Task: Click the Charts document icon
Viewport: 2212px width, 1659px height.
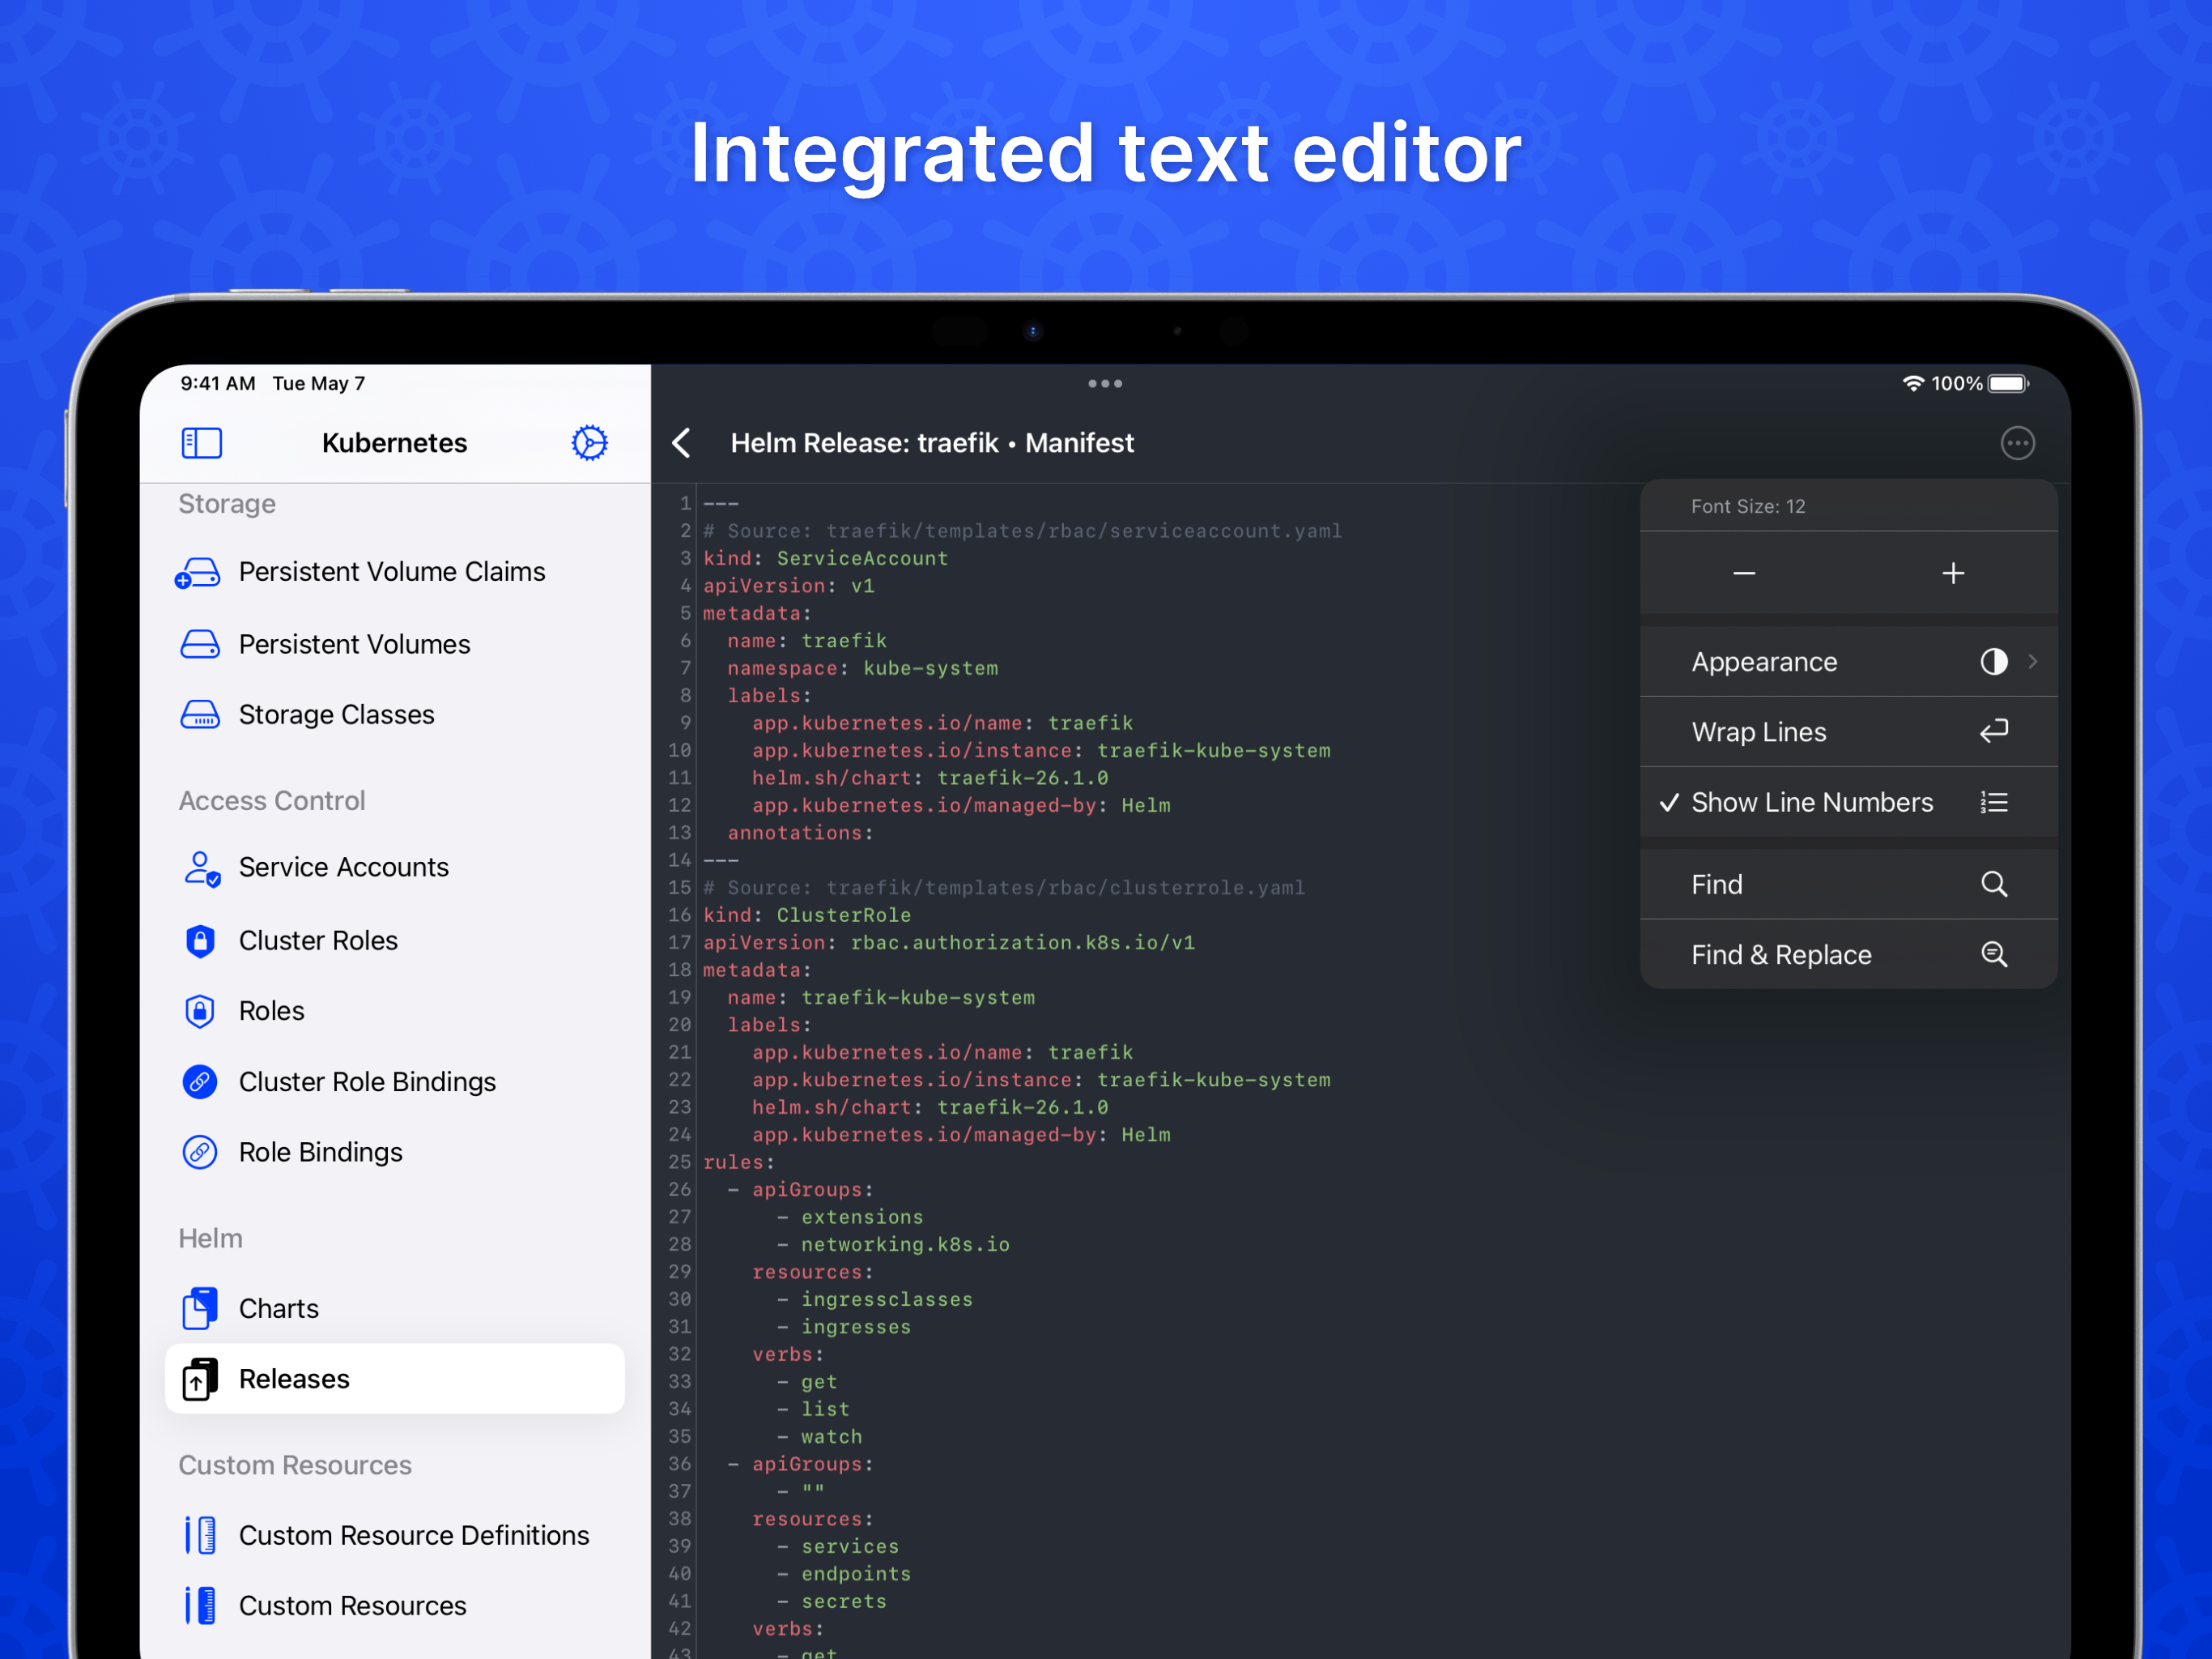Action: click(x=200, y=1307)
